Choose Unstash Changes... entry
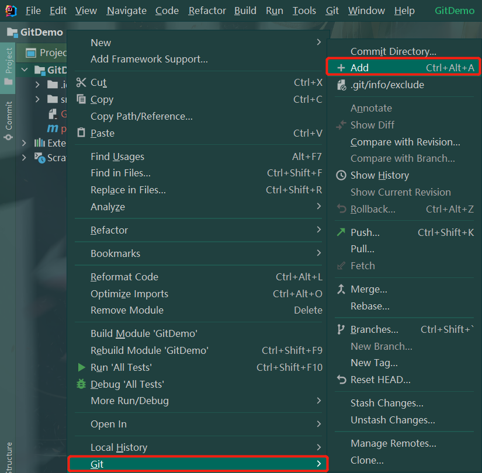 pyautogui.click(x=404, y=419)
